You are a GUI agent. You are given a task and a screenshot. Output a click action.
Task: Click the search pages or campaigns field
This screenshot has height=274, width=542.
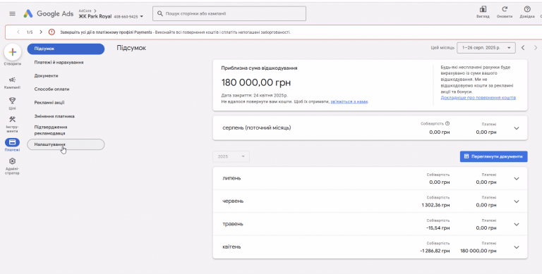tap(229, 13)
